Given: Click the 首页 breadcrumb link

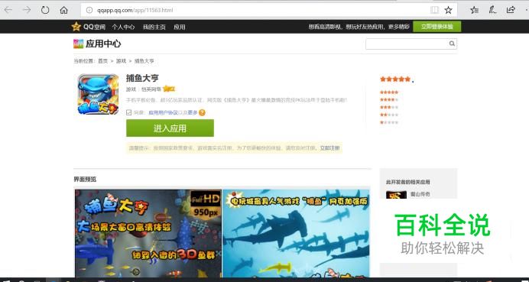Looking at the screenshot, I should click(x=102, y=61).
